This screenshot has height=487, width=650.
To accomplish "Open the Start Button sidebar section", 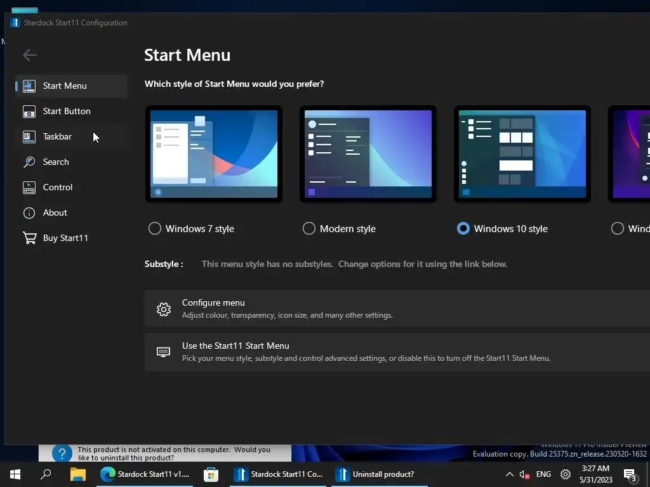I will point(71,111).
